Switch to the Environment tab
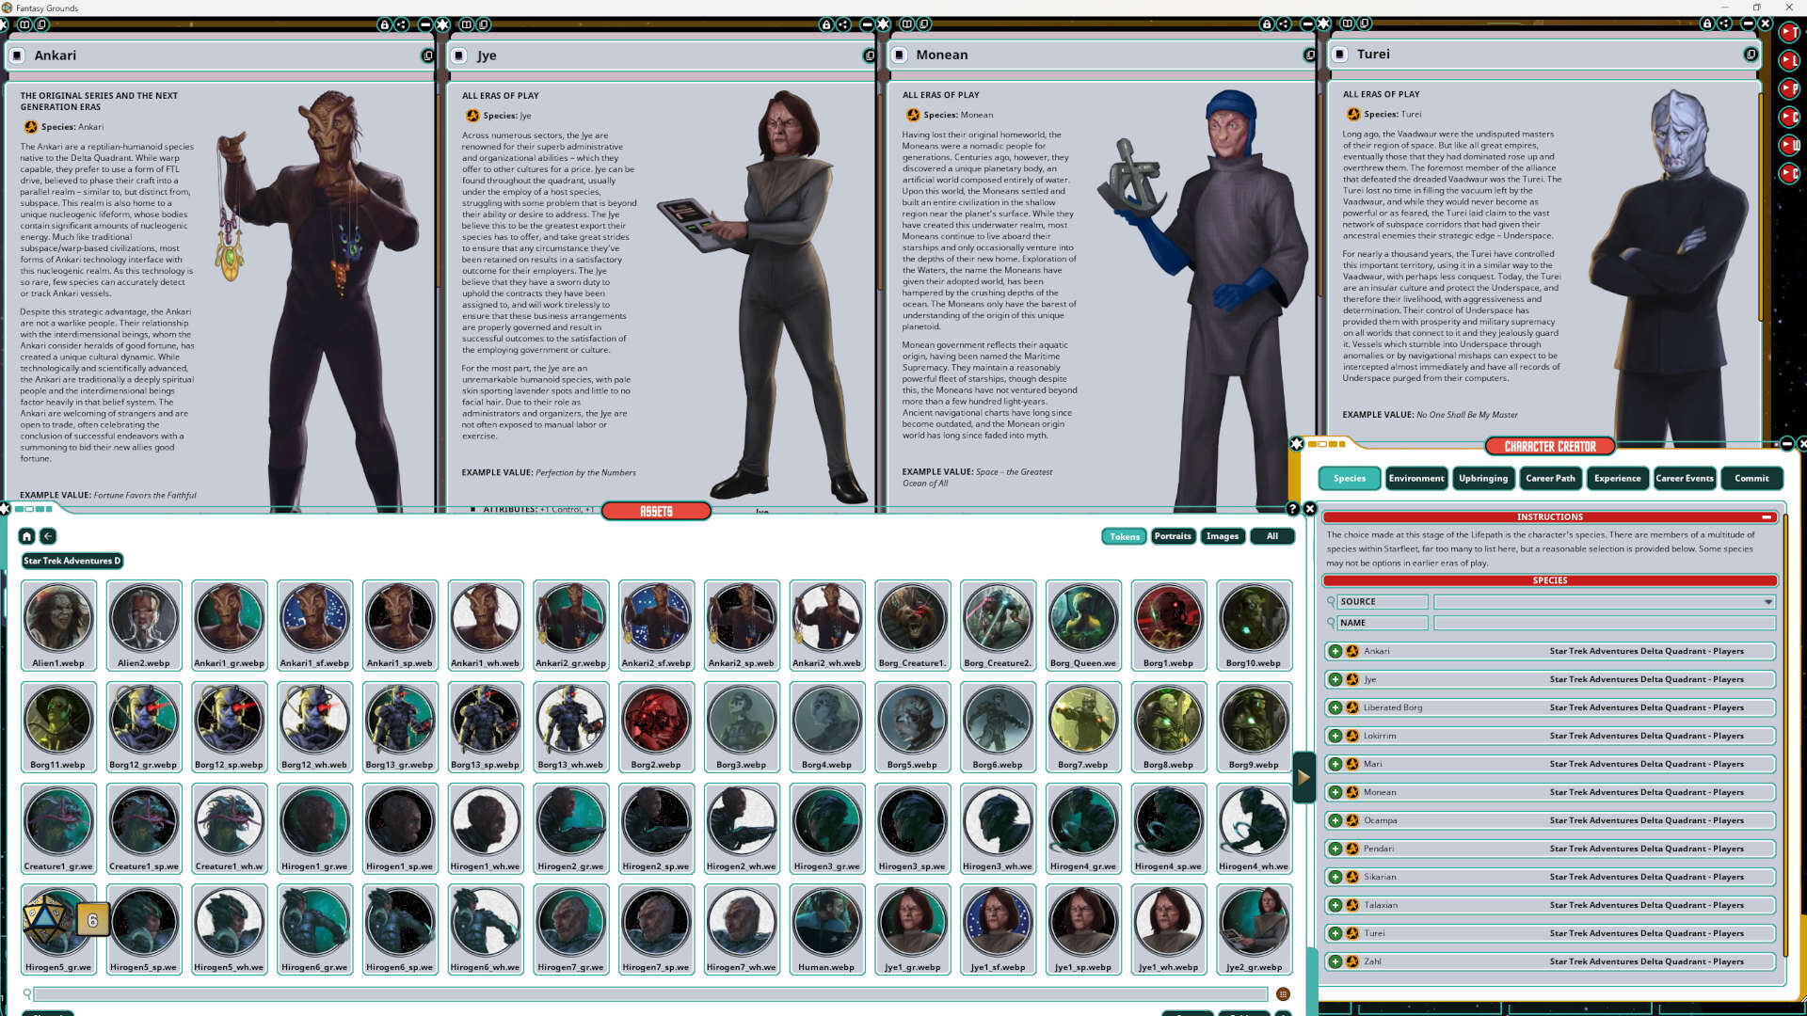1807x1016 pixels. (x=1416, y=478)
